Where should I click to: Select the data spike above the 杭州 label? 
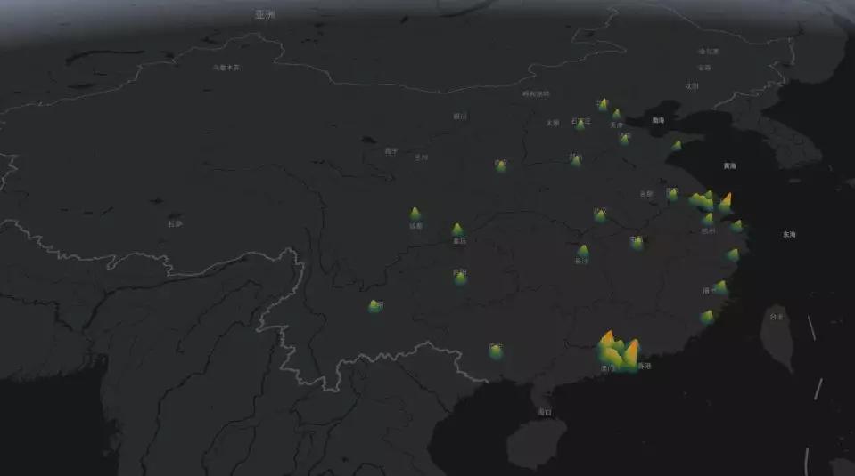click(x=708, y=219)
